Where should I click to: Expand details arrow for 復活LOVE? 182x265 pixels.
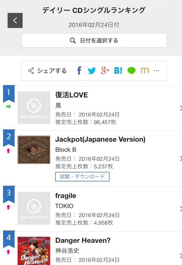click(181, 108)
